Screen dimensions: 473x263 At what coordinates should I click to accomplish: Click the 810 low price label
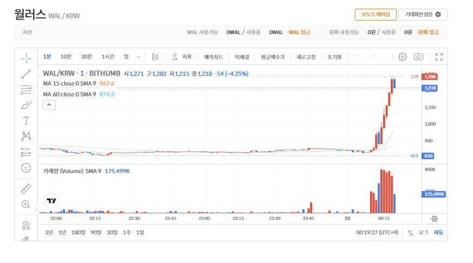click(428, 156)
